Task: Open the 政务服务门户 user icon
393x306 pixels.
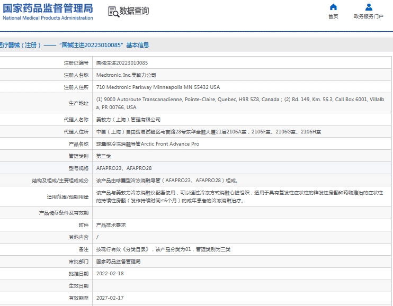Action: pos(369,7)
